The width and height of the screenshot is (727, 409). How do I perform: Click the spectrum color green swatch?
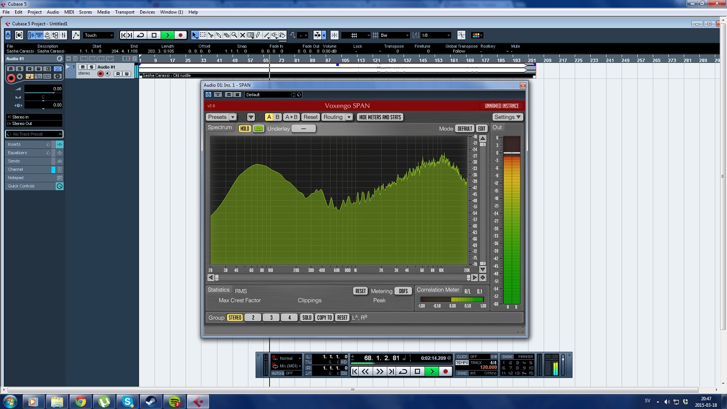259,129
